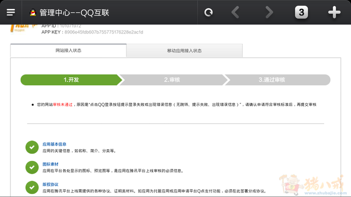The image size is (351, 197).
Task: Select the 2.审核 progress step
Action: [172, 80]
